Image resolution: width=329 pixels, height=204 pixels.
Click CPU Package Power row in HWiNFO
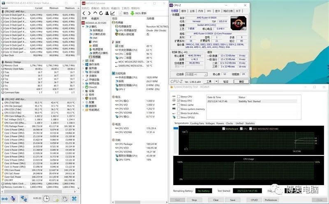(x=39, y=126)
